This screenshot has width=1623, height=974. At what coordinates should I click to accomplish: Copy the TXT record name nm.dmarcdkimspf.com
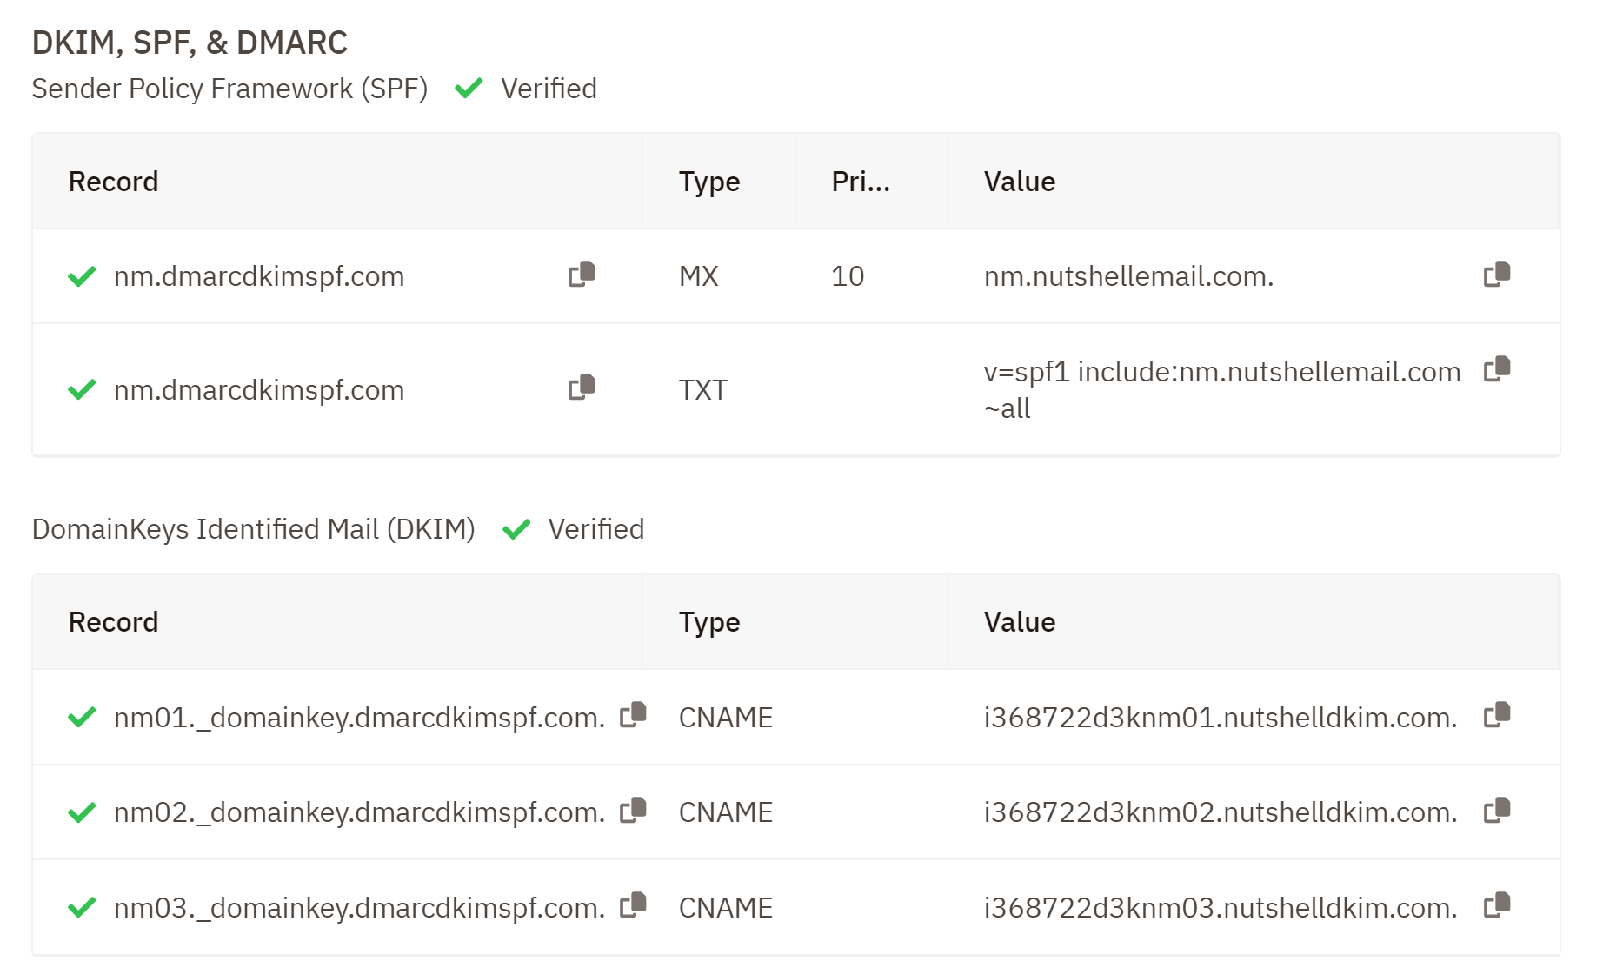582,388
